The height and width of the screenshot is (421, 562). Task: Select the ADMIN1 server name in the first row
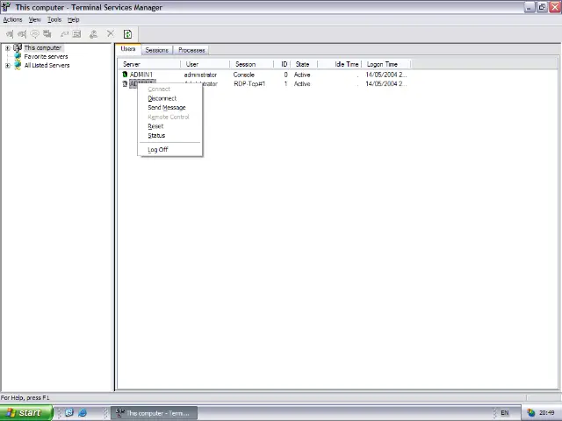(x=141, y=75)
